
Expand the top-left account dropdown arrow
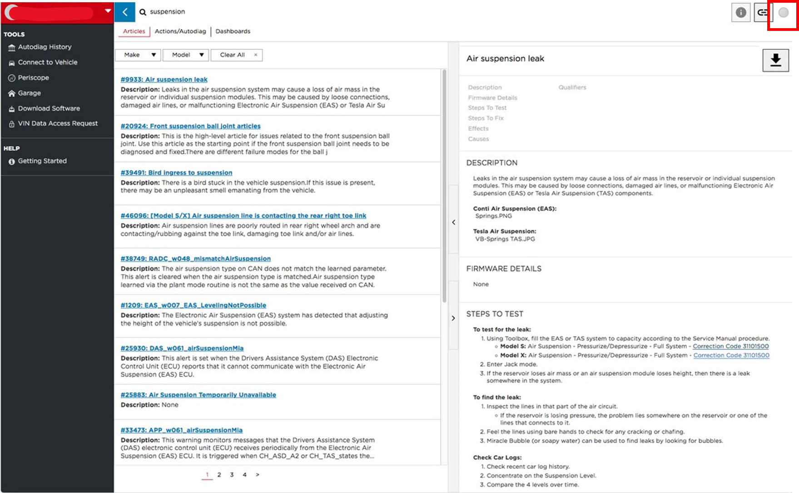click(x=108, y=10)
